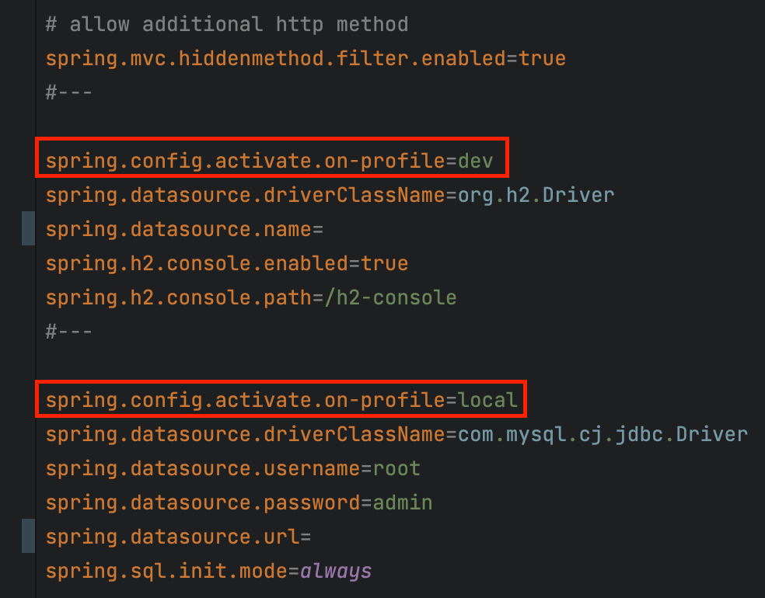Click the root username value

click(397, 468)
